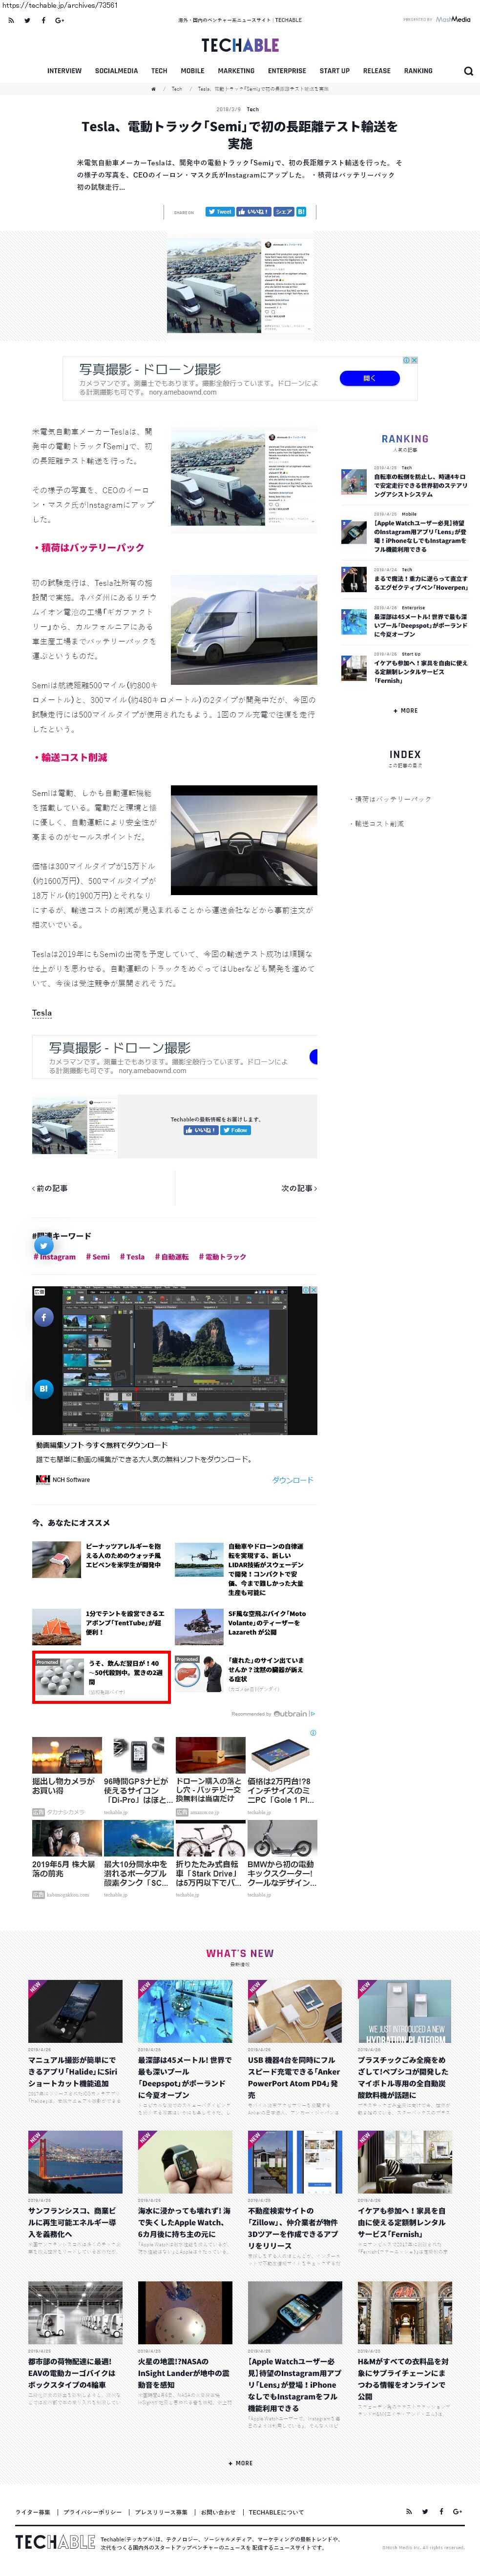The image size is (480, 2576).
Task: Open the search magnifier icon in navigation bar
Action: click(x=468, y=71)
